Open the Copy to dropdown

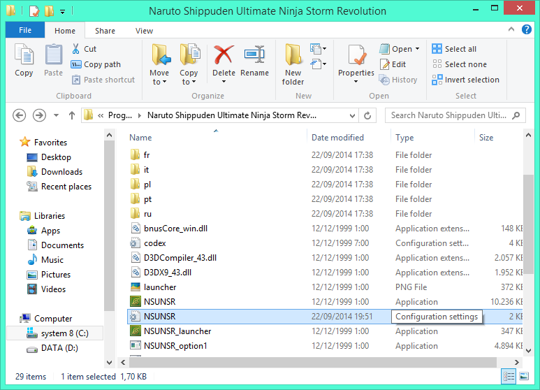[189, 65]
